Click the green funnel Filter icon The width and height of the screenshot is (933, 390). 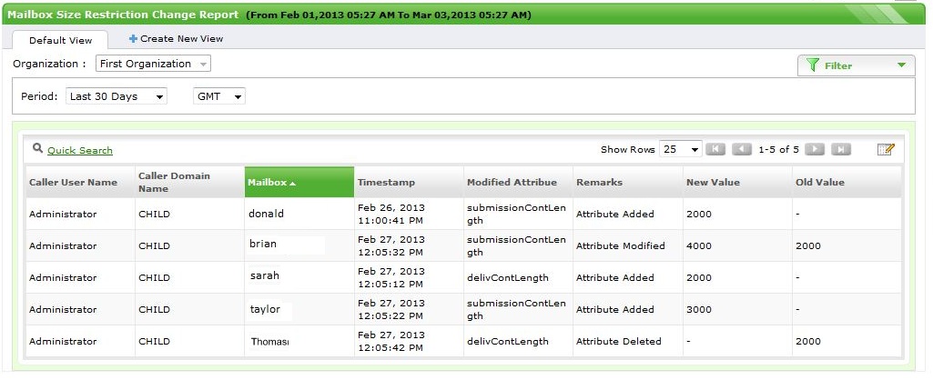click(813, 65)
